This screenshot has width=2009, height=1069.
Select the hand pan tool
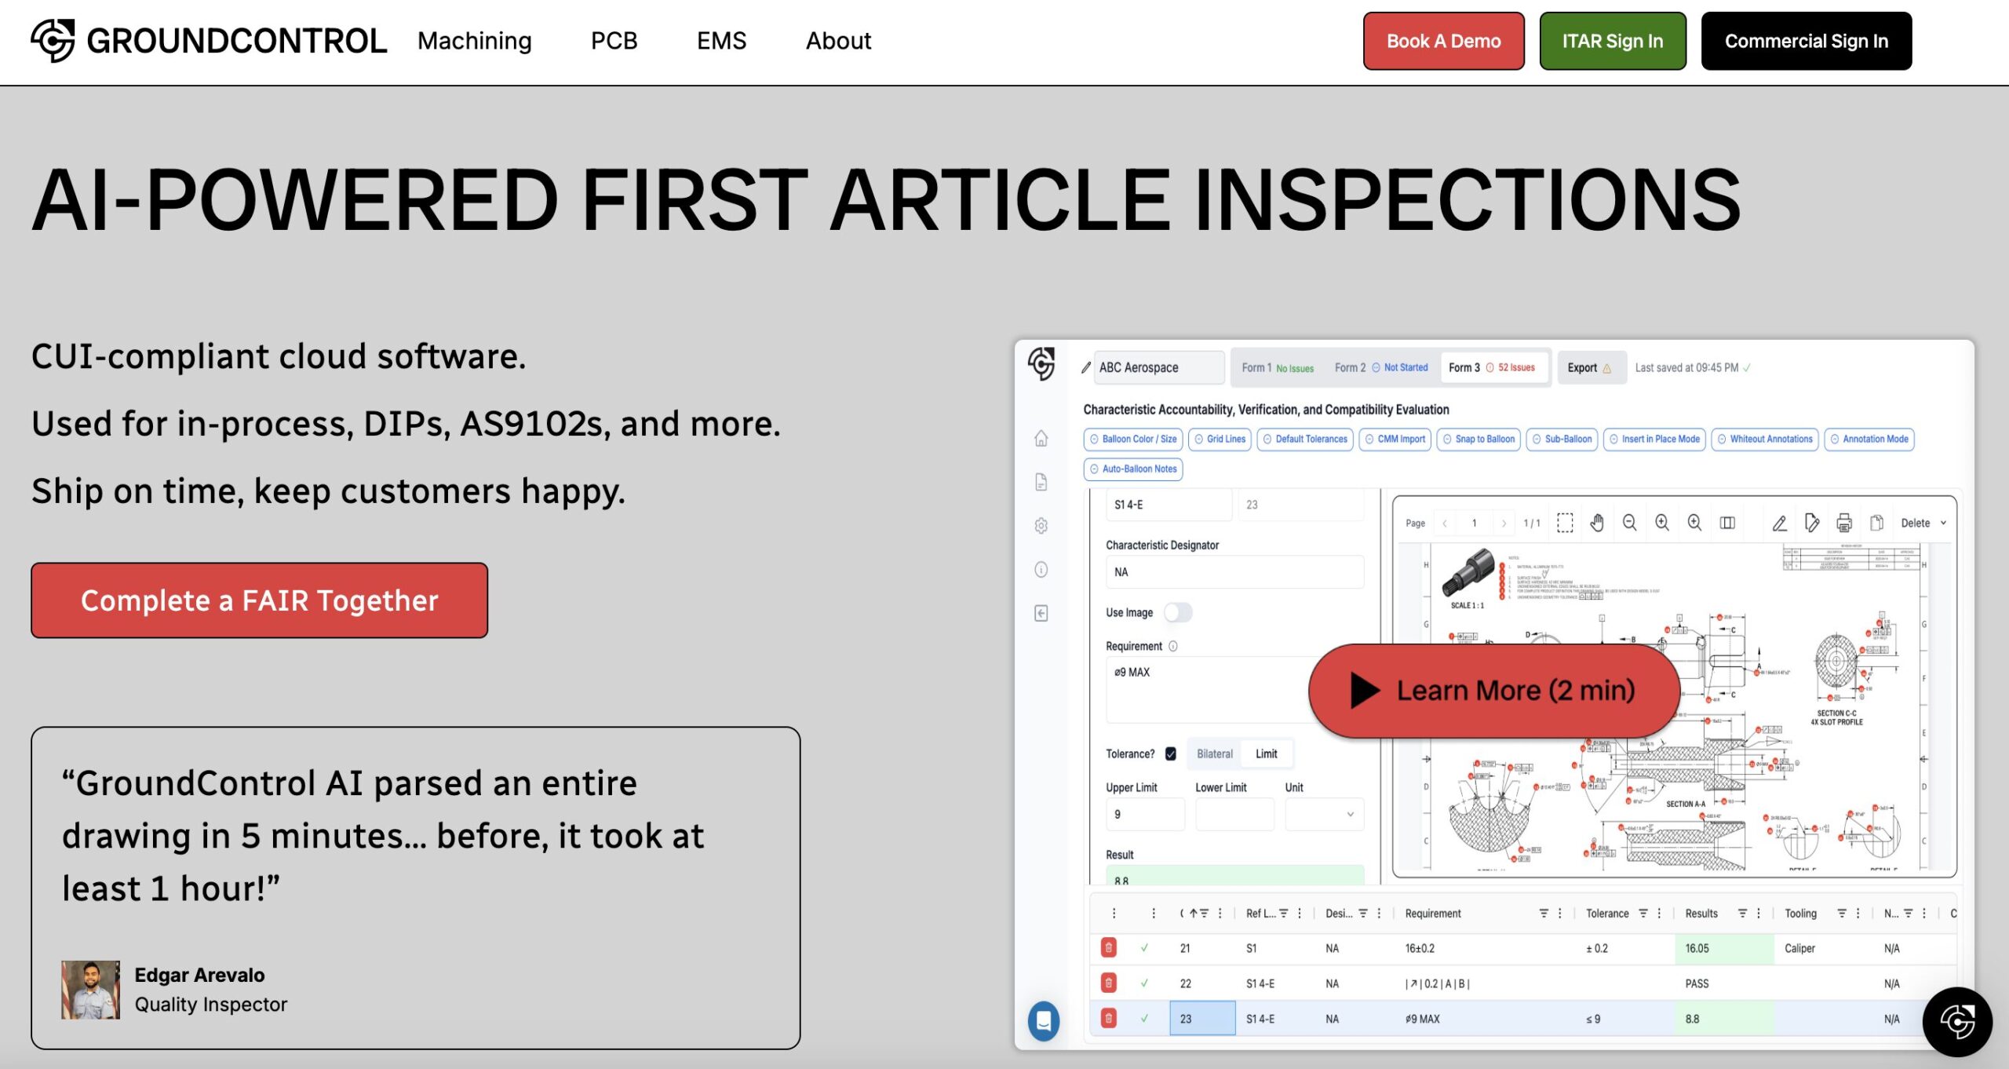tap(1597, 523)
